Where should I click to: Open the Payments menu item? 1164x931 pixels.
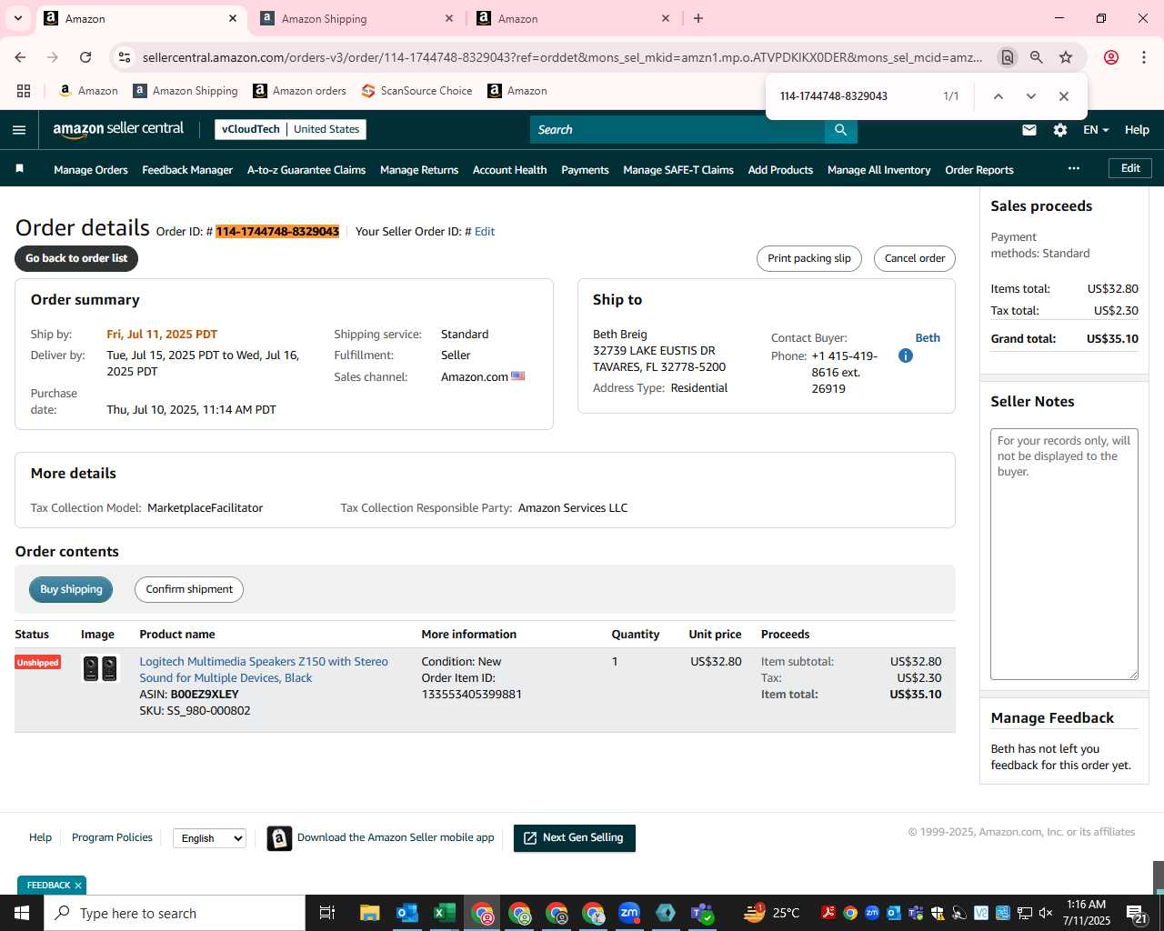tap(585, 170)
